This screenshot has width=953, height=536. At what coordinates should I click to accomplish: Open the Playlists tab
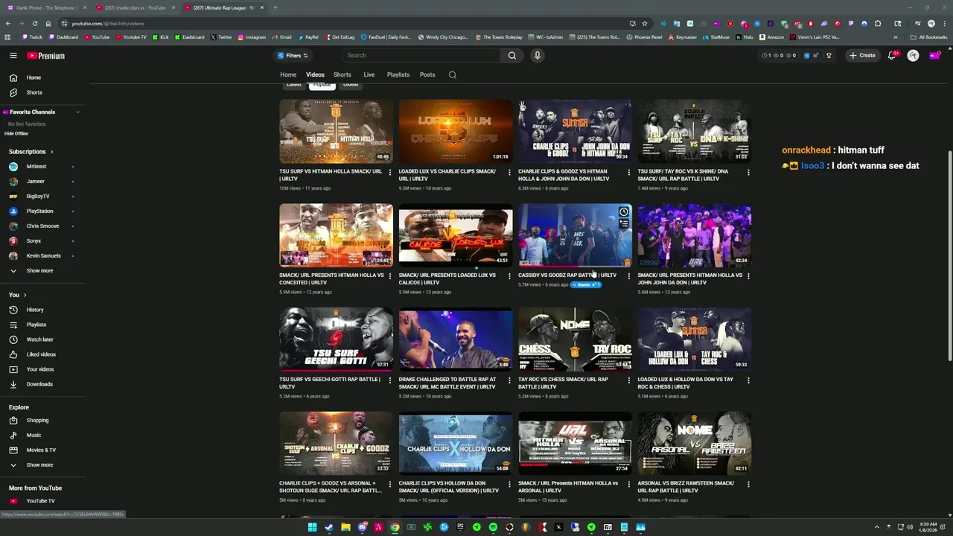pos(398,74)
